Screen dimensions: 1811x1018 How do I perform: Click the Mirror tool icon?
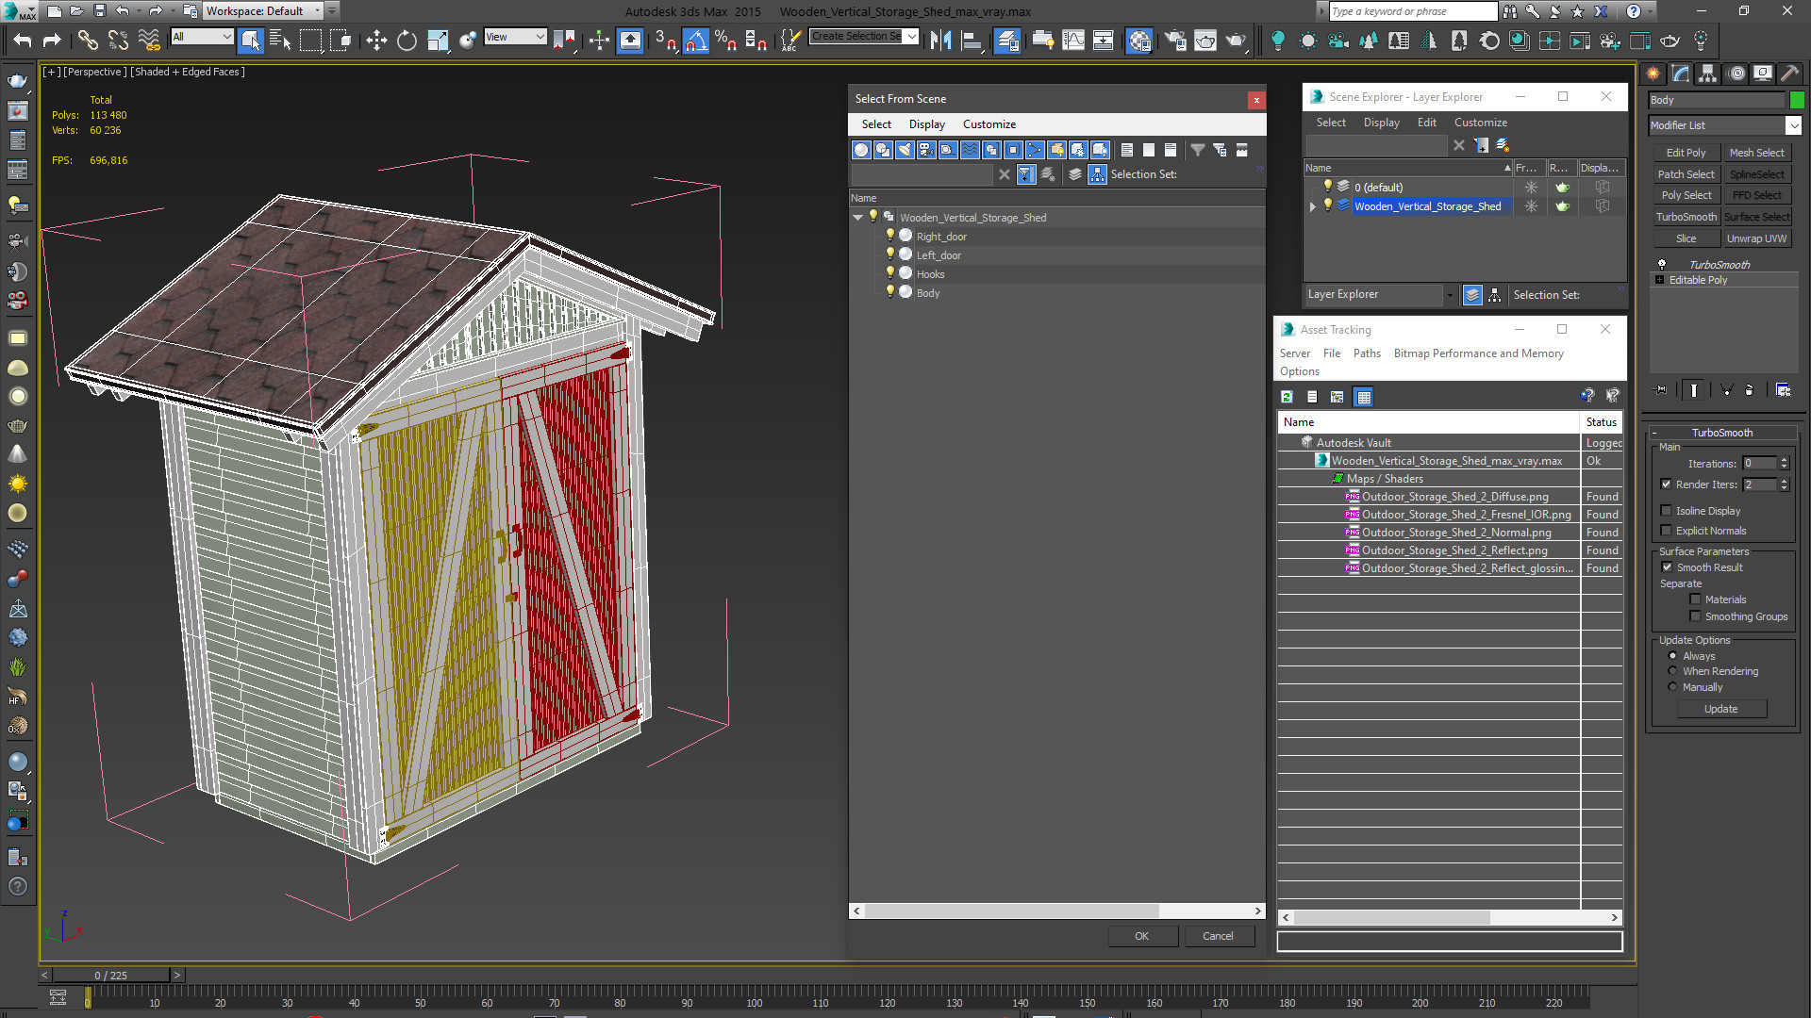point(940,40)
